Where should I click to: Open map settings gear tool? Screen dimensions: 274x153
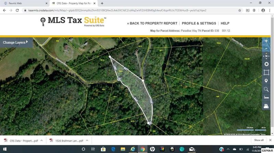266,64
